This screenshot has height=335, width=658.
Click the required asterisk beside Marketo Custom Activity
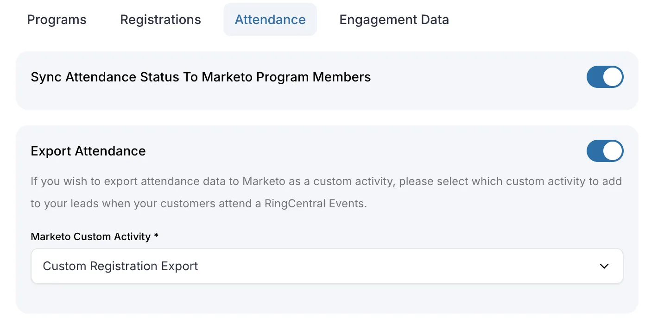pyautogui.click(x=157, y=236)
